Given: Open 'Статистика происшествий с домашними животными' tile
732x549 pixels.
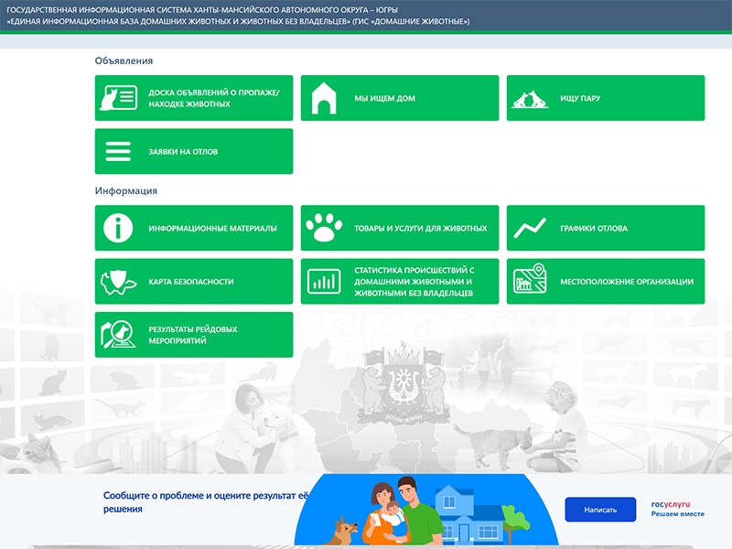Looking at the screenshot, I should (400, 282).
